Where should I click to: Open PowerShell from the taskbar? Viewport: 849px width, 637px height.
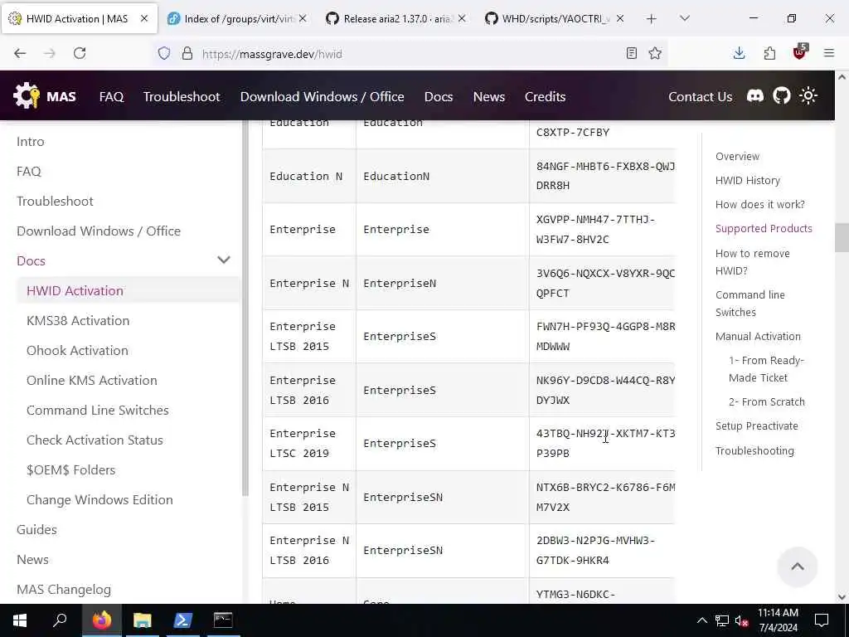tap(182, 620)
